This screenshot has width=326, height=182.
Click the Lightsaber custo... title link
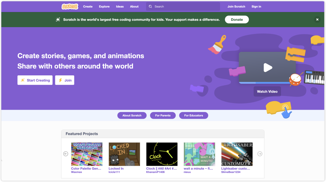pyautogui.click(x=235, y=168)
